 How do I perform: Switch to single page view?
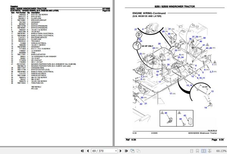pyautogui.click(x=191, y=151)
